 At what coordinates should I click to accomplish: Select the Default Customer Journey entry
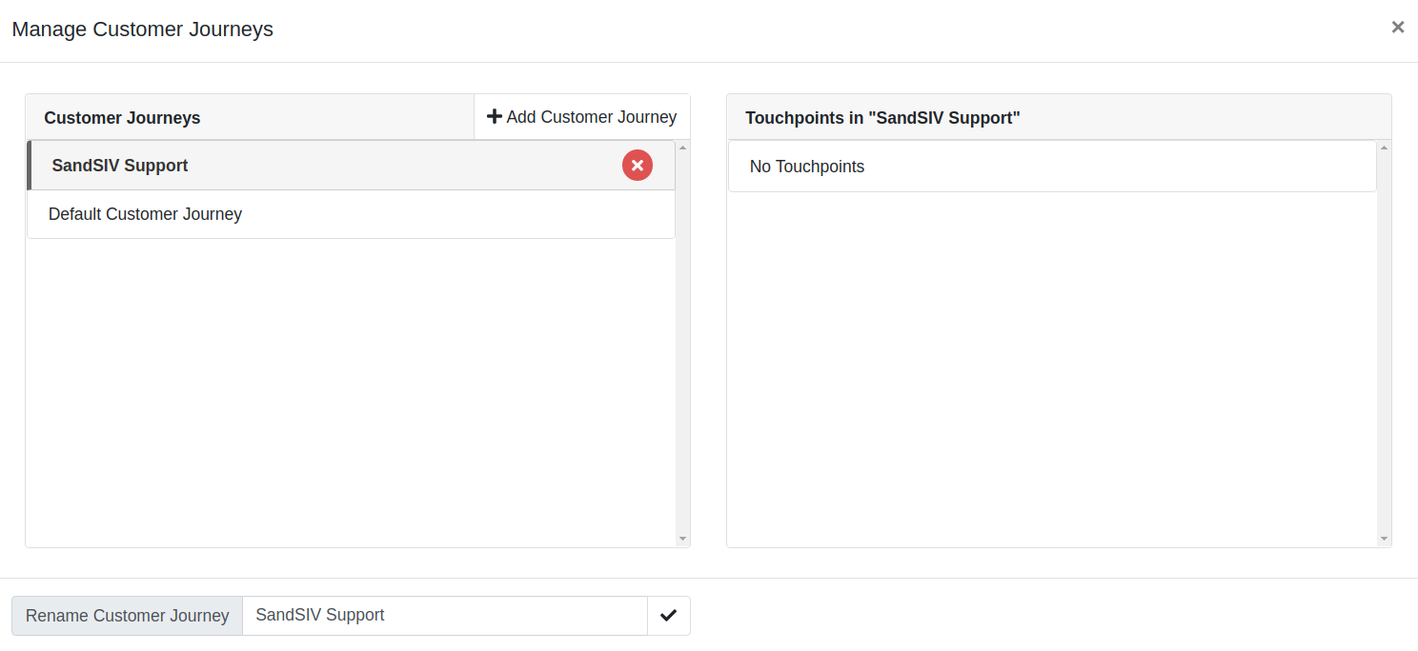point(351,214)
